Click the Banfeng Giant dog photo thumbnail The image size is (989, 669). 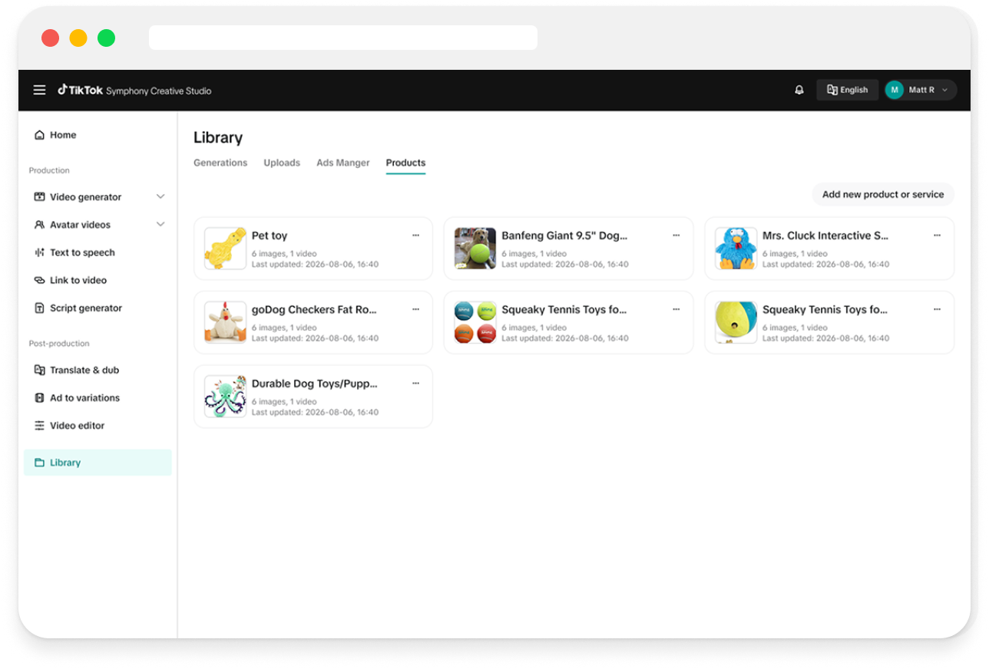(475, 249)
